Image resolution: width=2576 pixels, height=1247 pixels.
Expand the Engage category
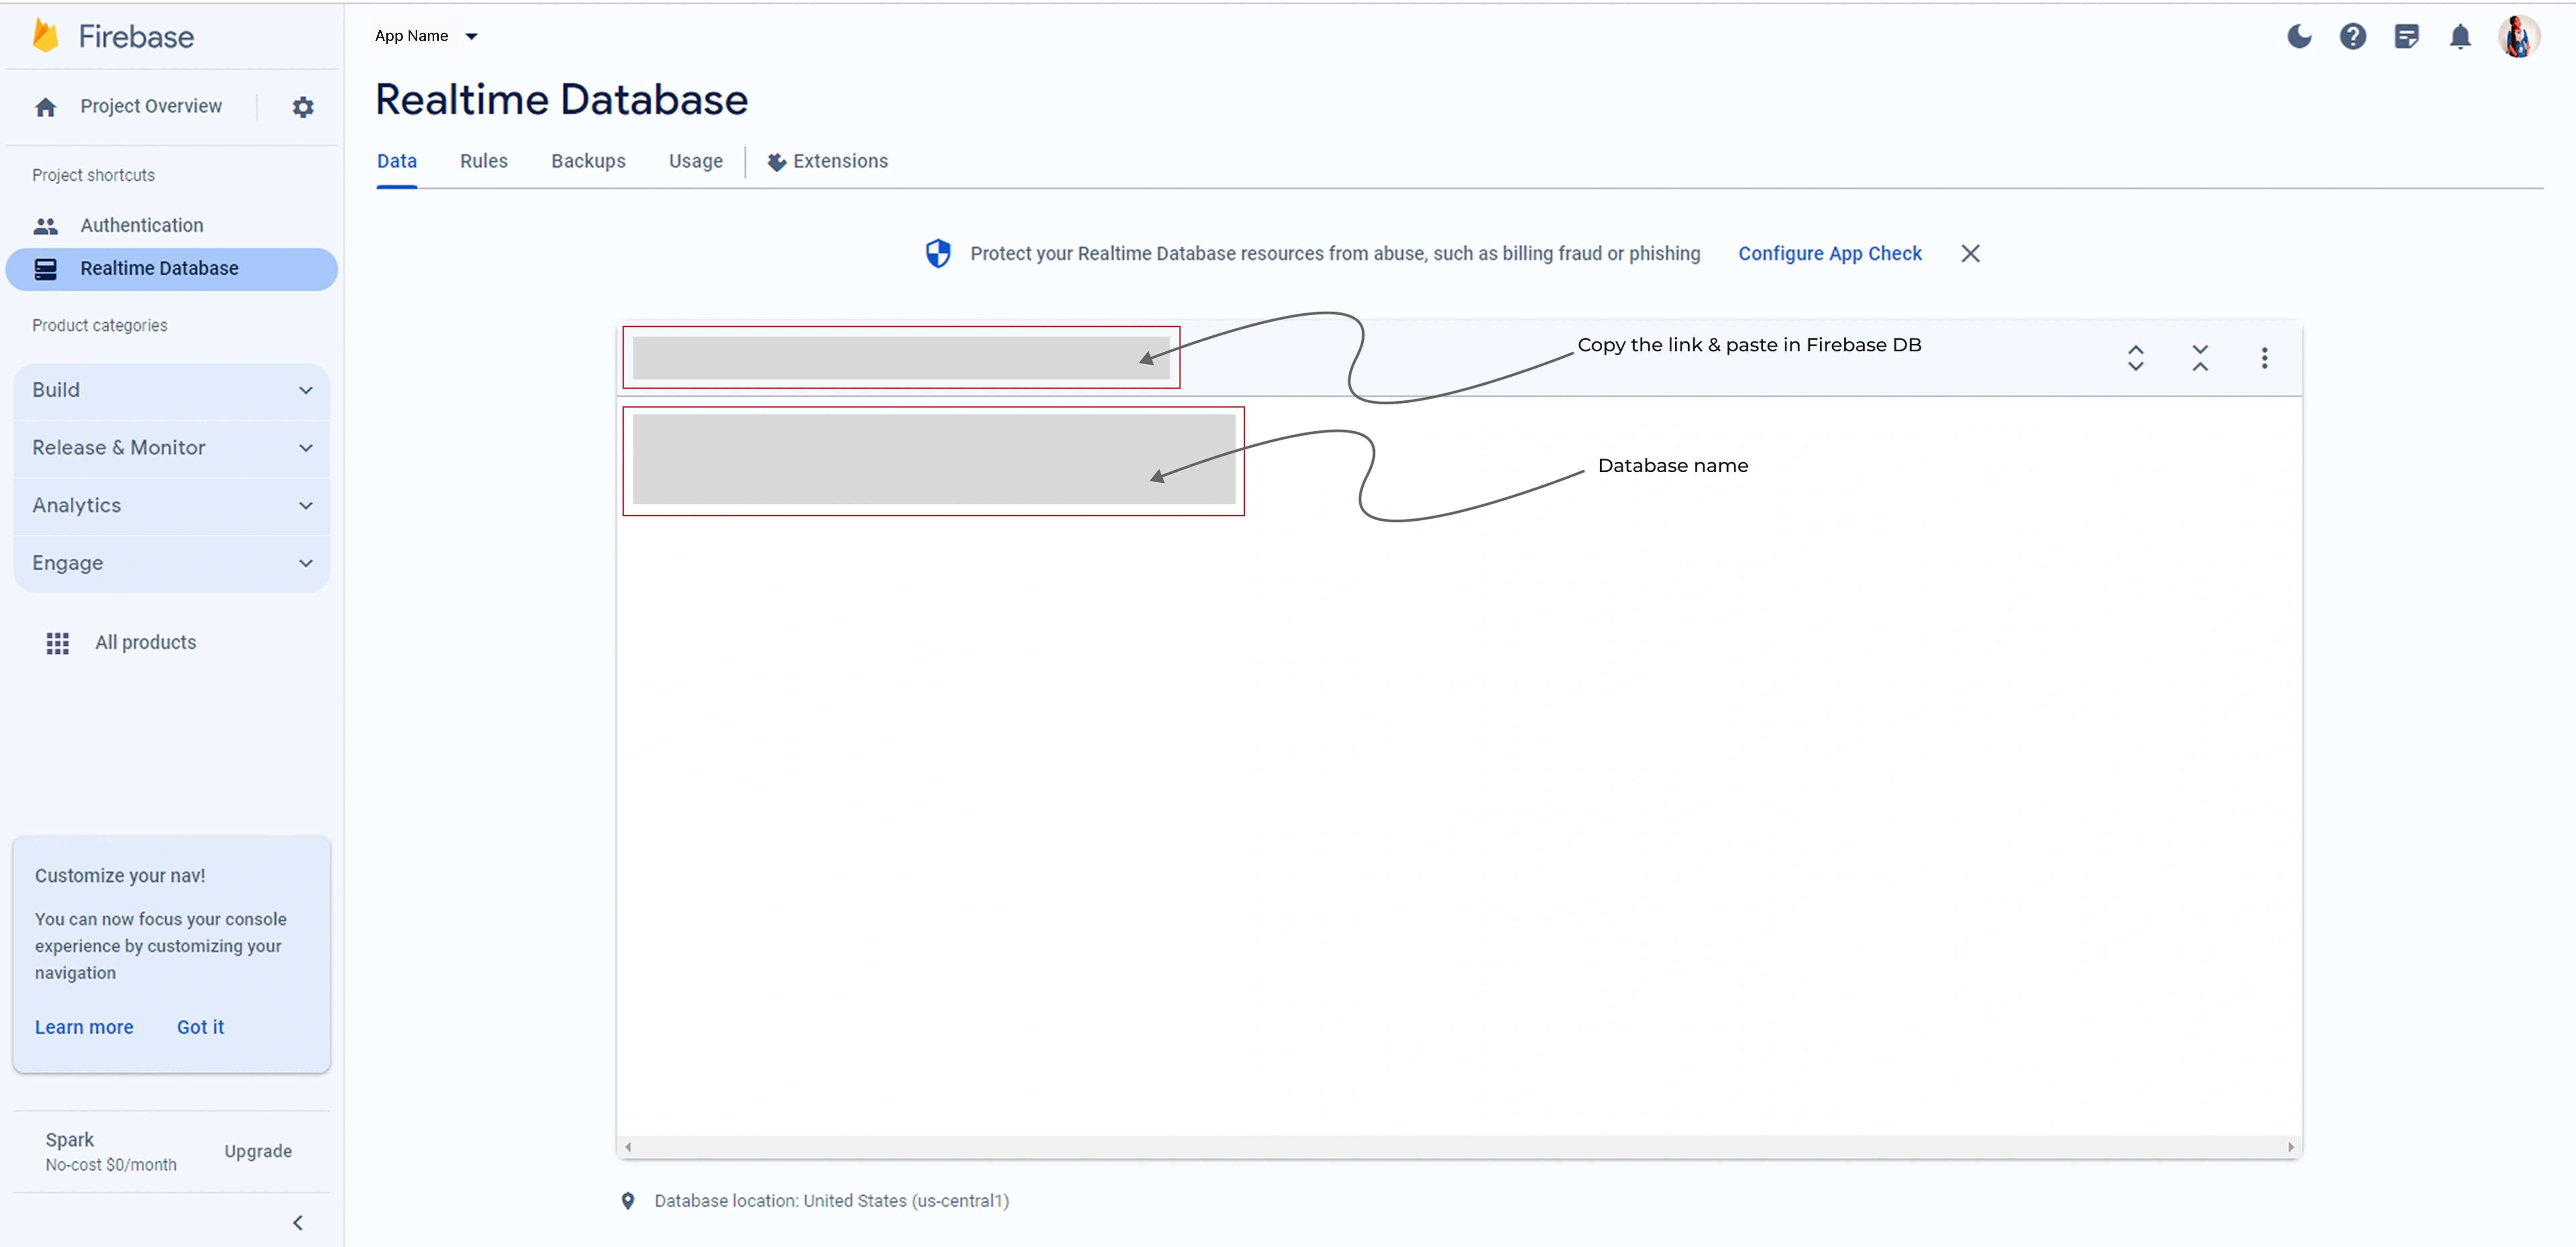coord(172,563)
